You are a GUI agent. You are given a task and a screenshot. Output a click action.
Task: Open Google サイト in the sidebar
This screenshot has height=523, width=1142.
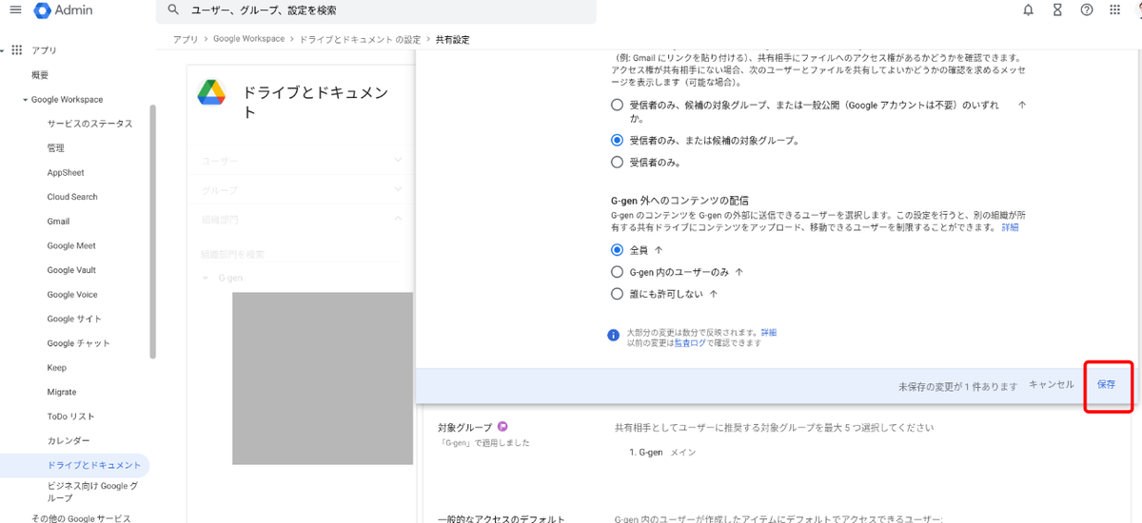click(74, 319)
